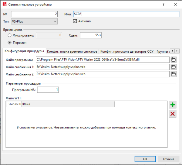182x165 pixels.
Task: Switch to Конфиг. плана времени сигналов tab
Action: pyautogui.click(x=72, y=51)
